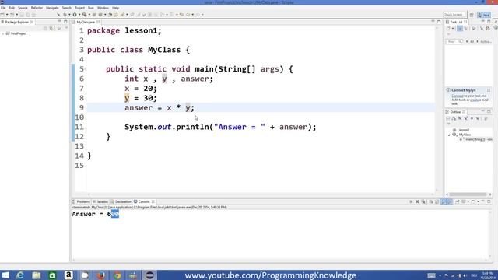The image size is (498, 280).
Task: Toggle Hide Non-Public Members in Outline
Action: (472, 118)
